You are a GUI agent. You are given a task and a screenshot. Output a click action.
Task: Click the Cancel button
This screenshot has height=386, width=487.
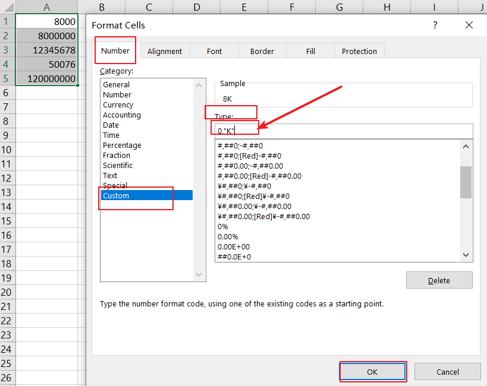point(447,371)
